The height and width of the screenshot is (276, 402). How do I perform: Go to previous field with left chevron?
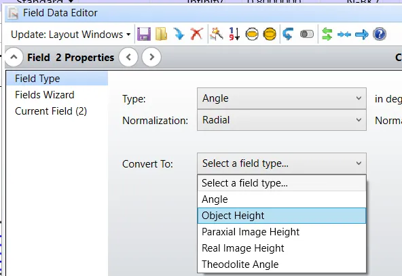pos(128,57)
